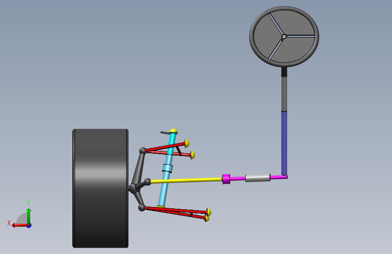Click the upper yellow pivot of lower arm

tap(208, 212)
